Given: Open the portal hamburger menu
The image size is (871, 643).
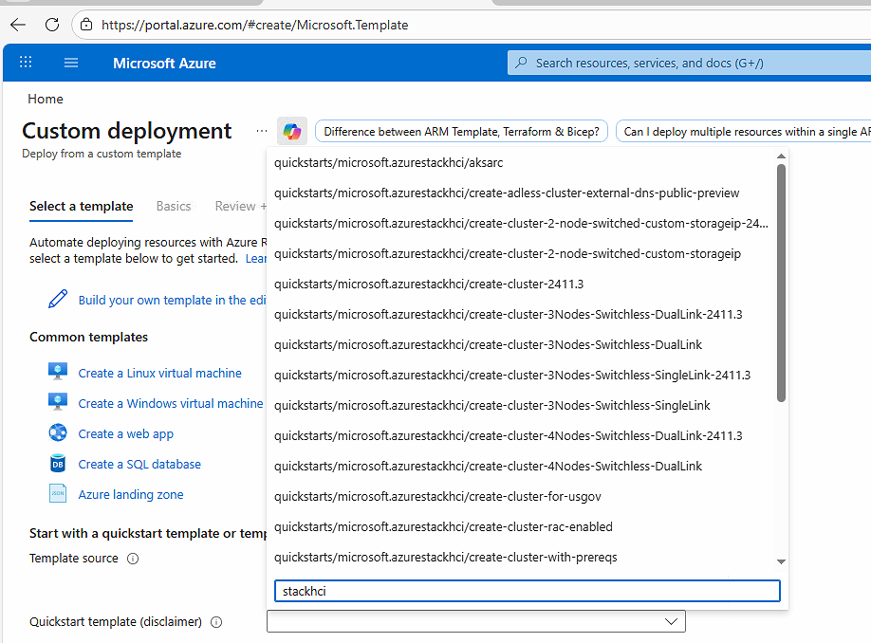Looking at the screenshot, I should (x=71, y=63).
